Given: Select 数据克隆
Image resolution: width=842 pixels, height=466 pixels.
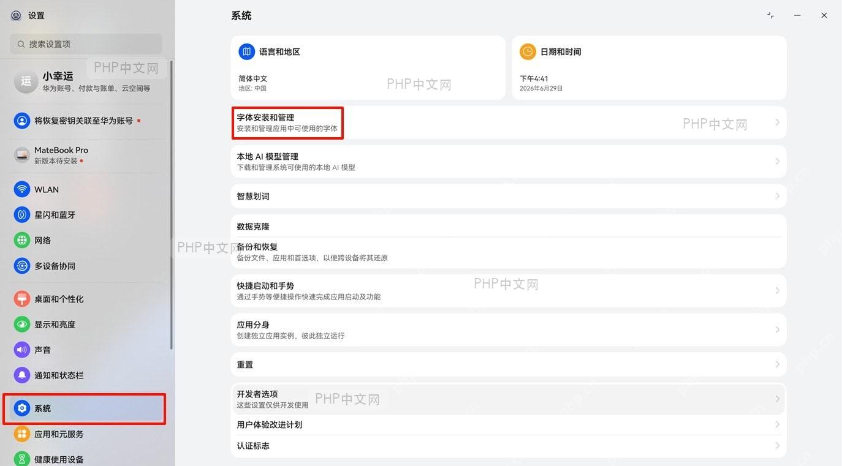Looking at the screenshot, I should click(x=509, y=226).
